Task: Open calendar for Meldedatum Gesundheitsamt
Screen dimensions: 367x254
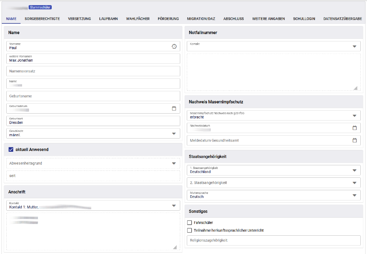Action: click(x=355, y=140)
